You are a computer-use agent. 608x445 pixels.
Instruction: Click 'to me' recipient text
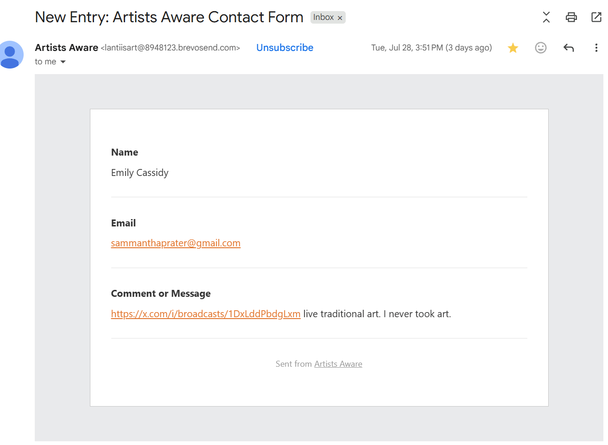tap(45, 62)
